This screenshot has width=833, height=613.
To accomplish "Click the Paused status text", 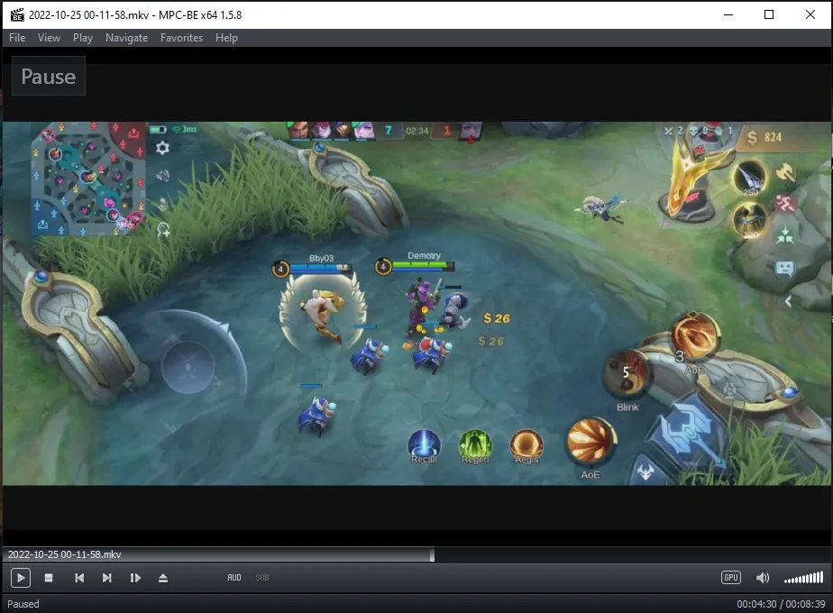I will (23, 604).
